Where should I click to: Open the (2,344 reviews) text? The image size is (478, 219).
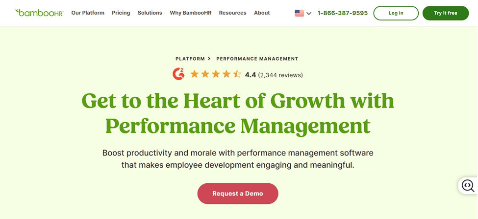pos(280,75)
